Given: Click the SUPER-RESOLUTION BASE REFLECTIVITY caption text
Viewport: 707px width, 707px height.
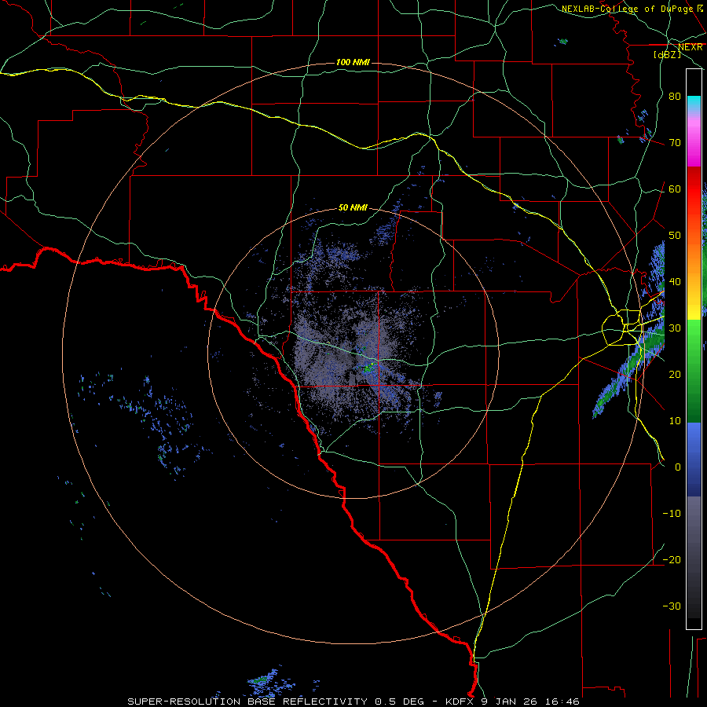Looking at the screenshot, I should click(247, 702).
